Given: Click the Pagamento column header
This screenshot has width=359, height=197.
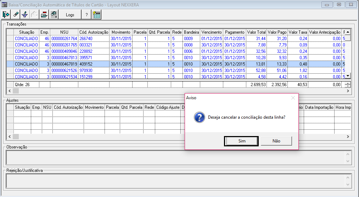Looking at the screenshot, I should pyautogui.click(x=235, y=32).
